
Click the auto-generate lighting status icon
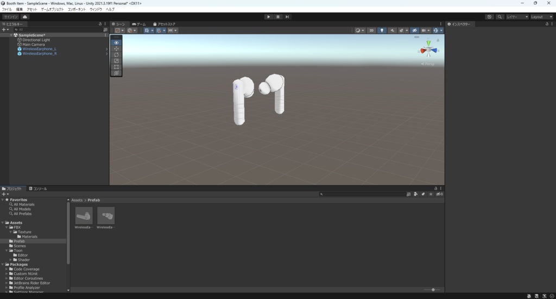click(x=544, y=296)
